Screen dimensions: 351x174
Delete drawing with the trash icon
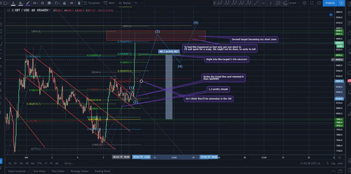pos(79,3)
